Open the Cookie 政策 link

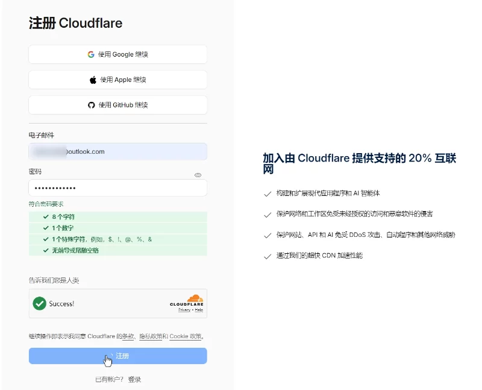click(x=186, y=336)
